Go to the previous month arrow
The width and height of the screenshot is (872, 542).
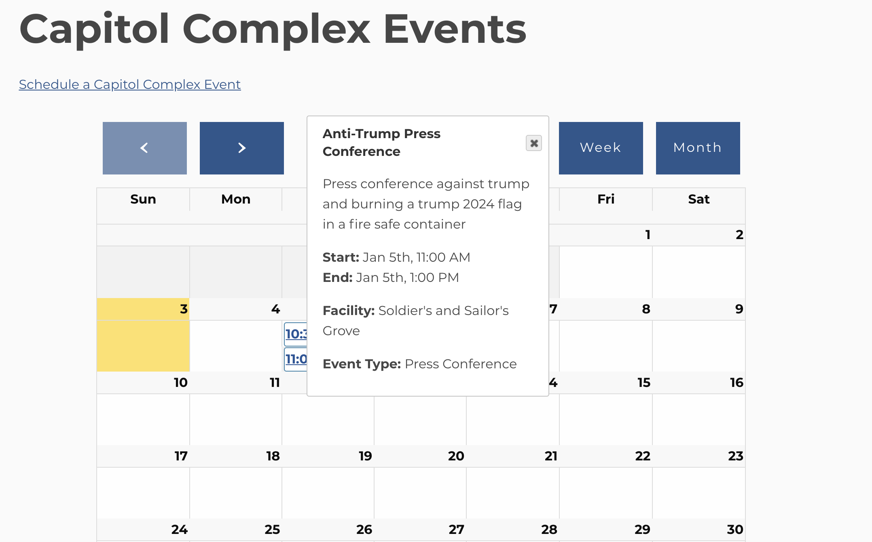pos(144,148)
